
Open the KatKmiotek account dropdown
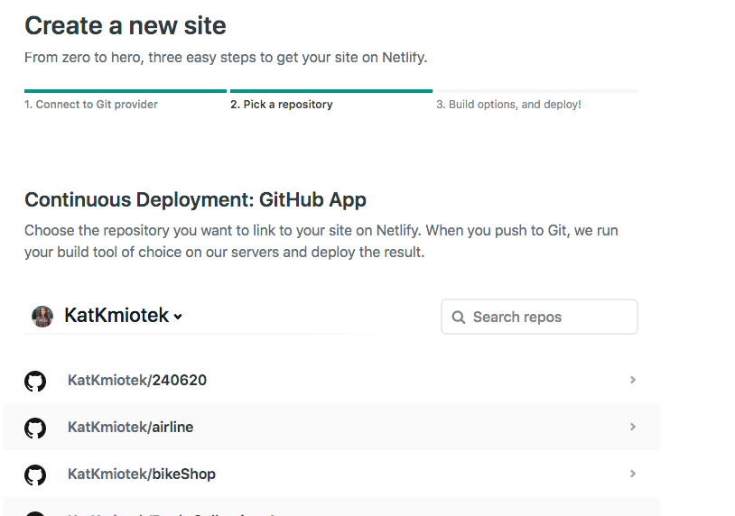point(124,316)
